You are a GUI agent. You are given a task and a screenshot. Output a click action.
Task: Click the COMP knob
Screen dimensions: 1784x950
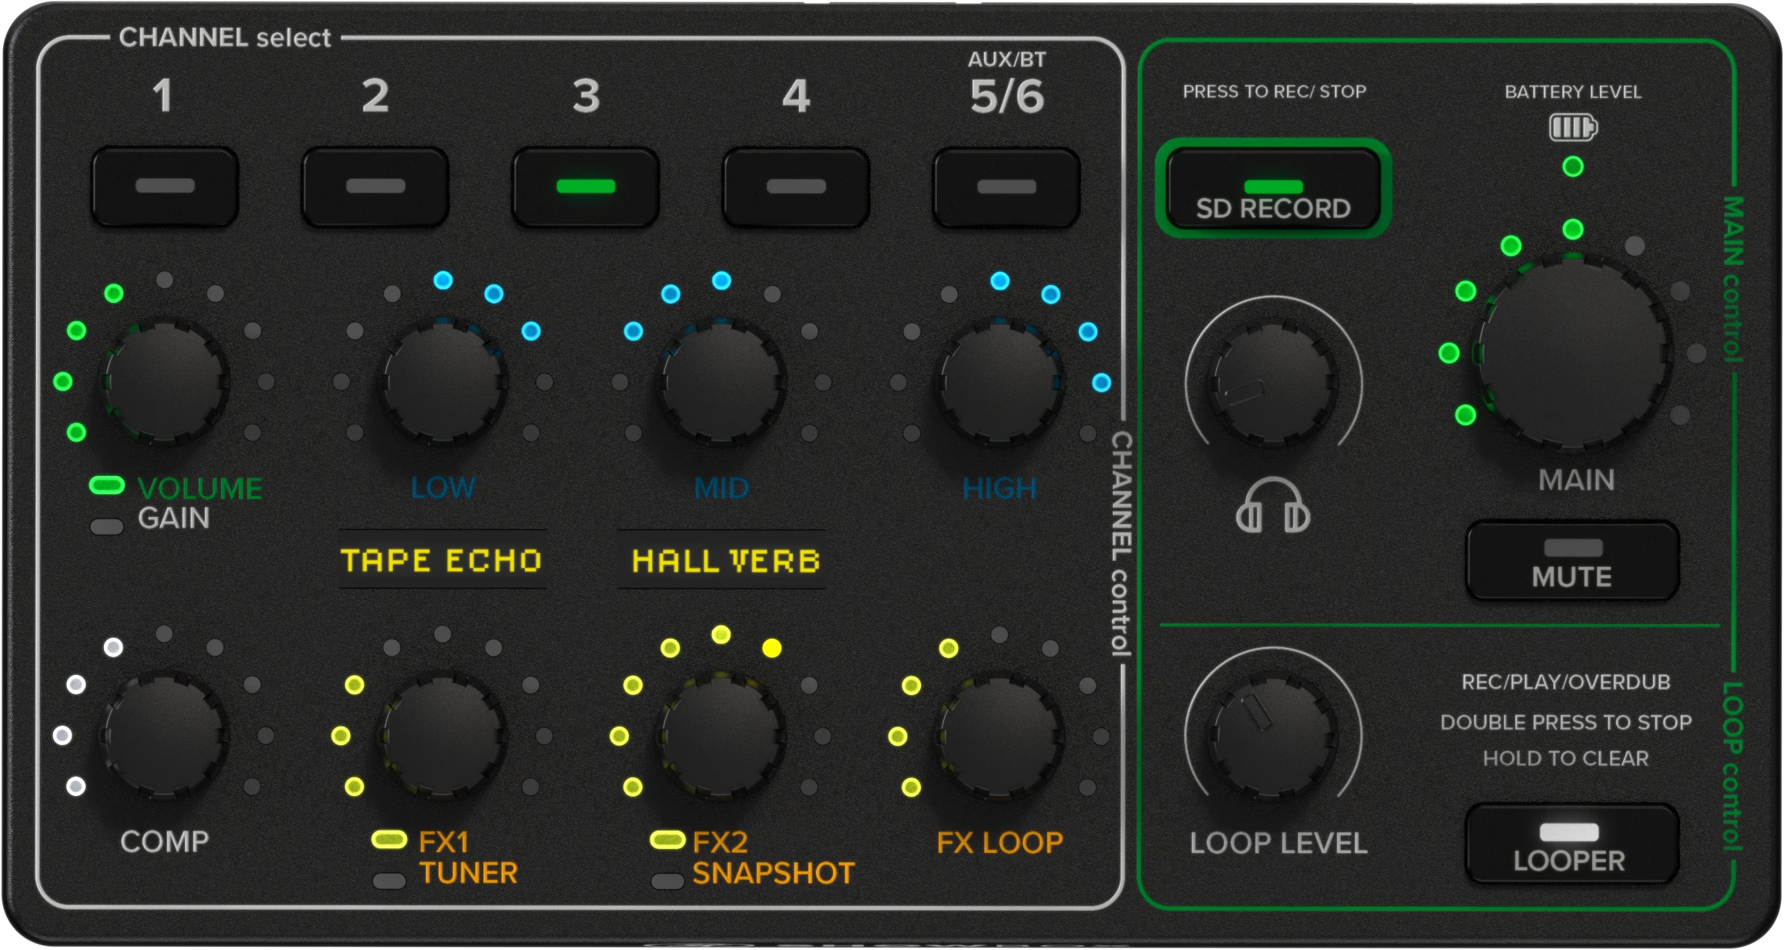point(164,736)
